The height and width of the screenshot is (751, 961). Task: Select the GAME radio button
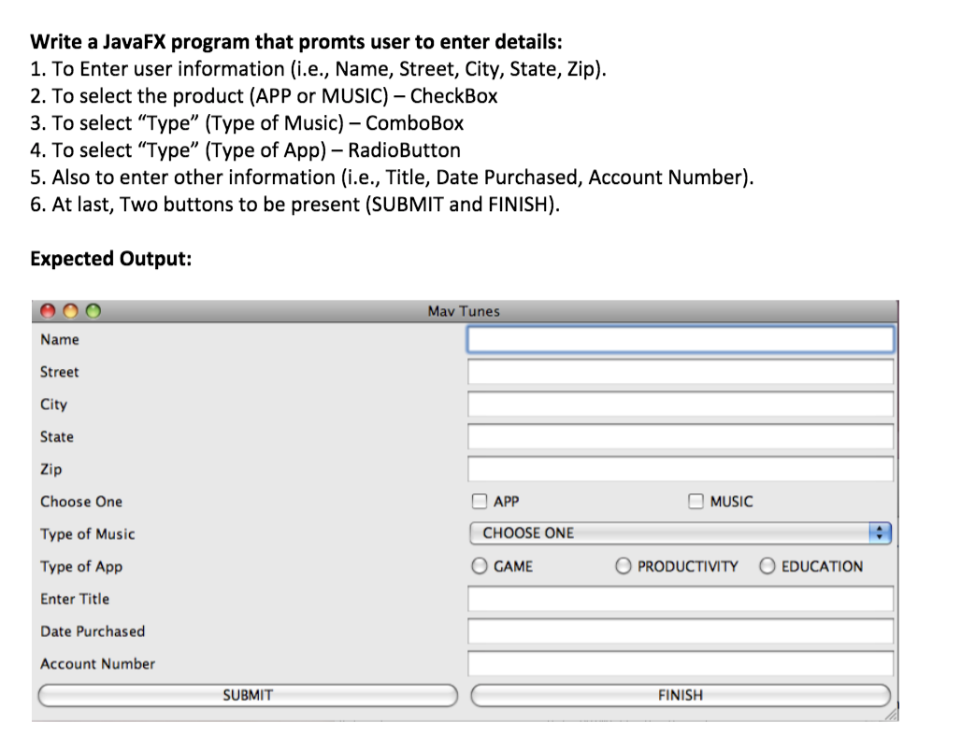point(480,566)
